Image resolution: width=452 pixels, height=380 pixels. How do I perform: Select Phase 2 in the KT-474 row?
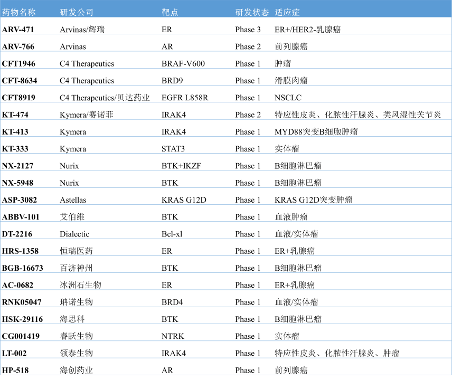pos(248,115)
